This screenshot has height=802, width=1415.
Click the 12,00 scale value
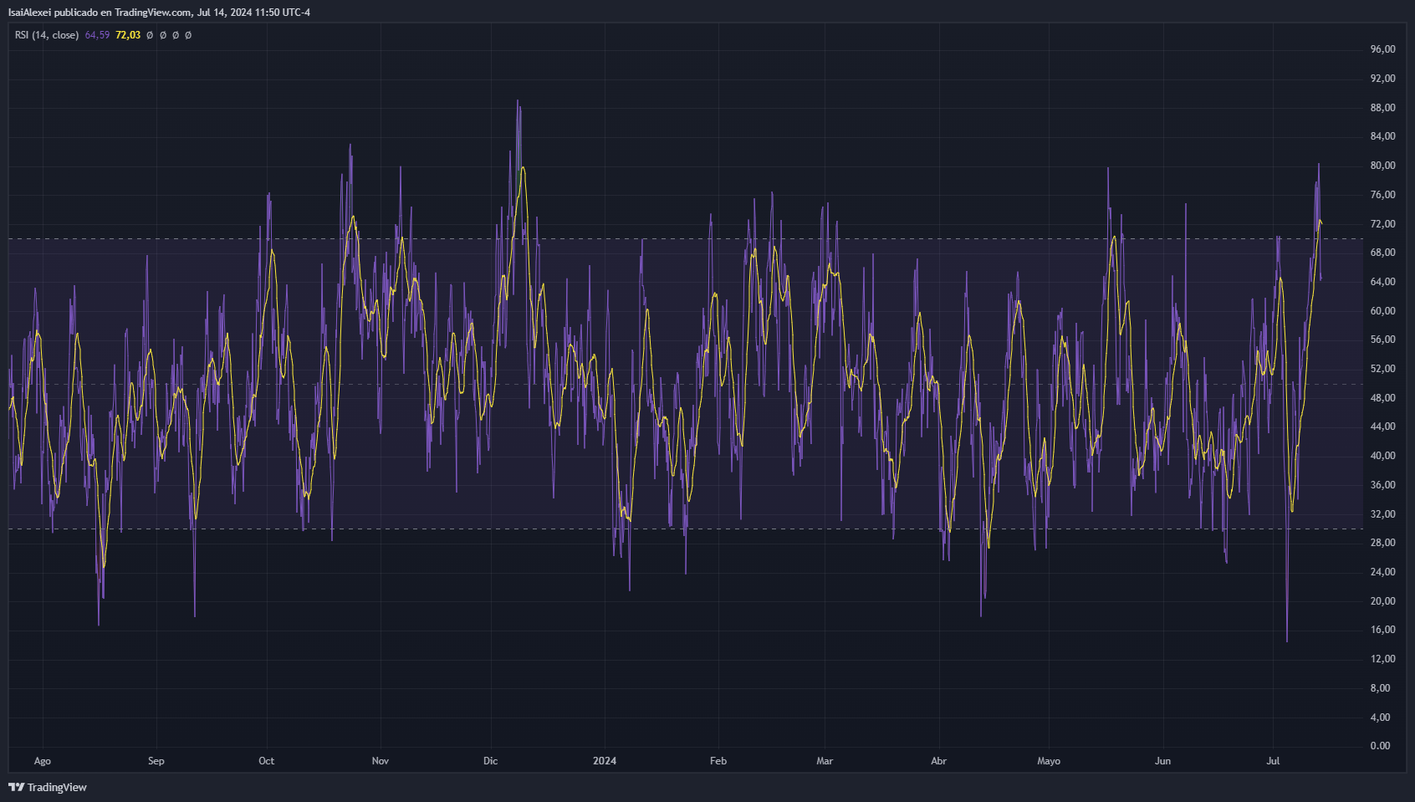click(1383, 659)
